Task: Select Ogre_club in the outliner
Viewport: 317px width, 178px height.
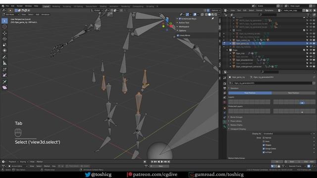Action: 240,53
